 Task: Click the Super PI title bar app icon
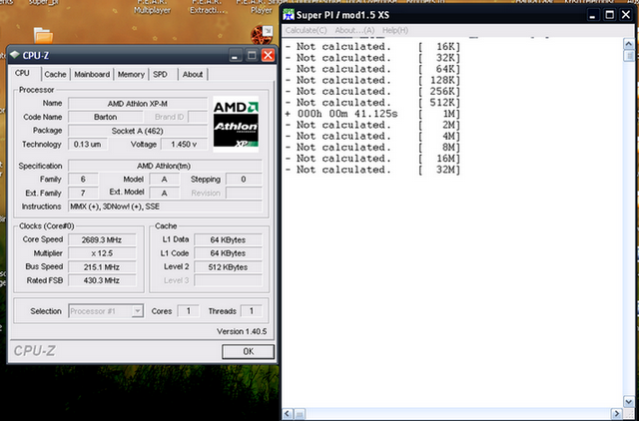point(289,15)
